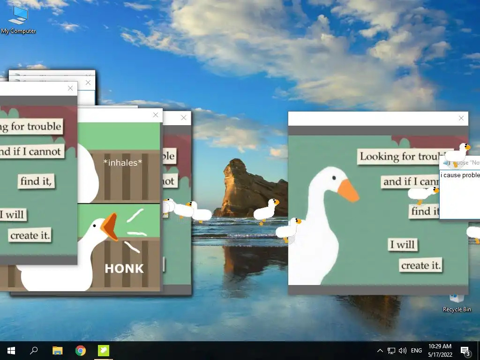The image size is (480, 360).
Task: Close the blank window behind left meme
Action: (88, 82)
